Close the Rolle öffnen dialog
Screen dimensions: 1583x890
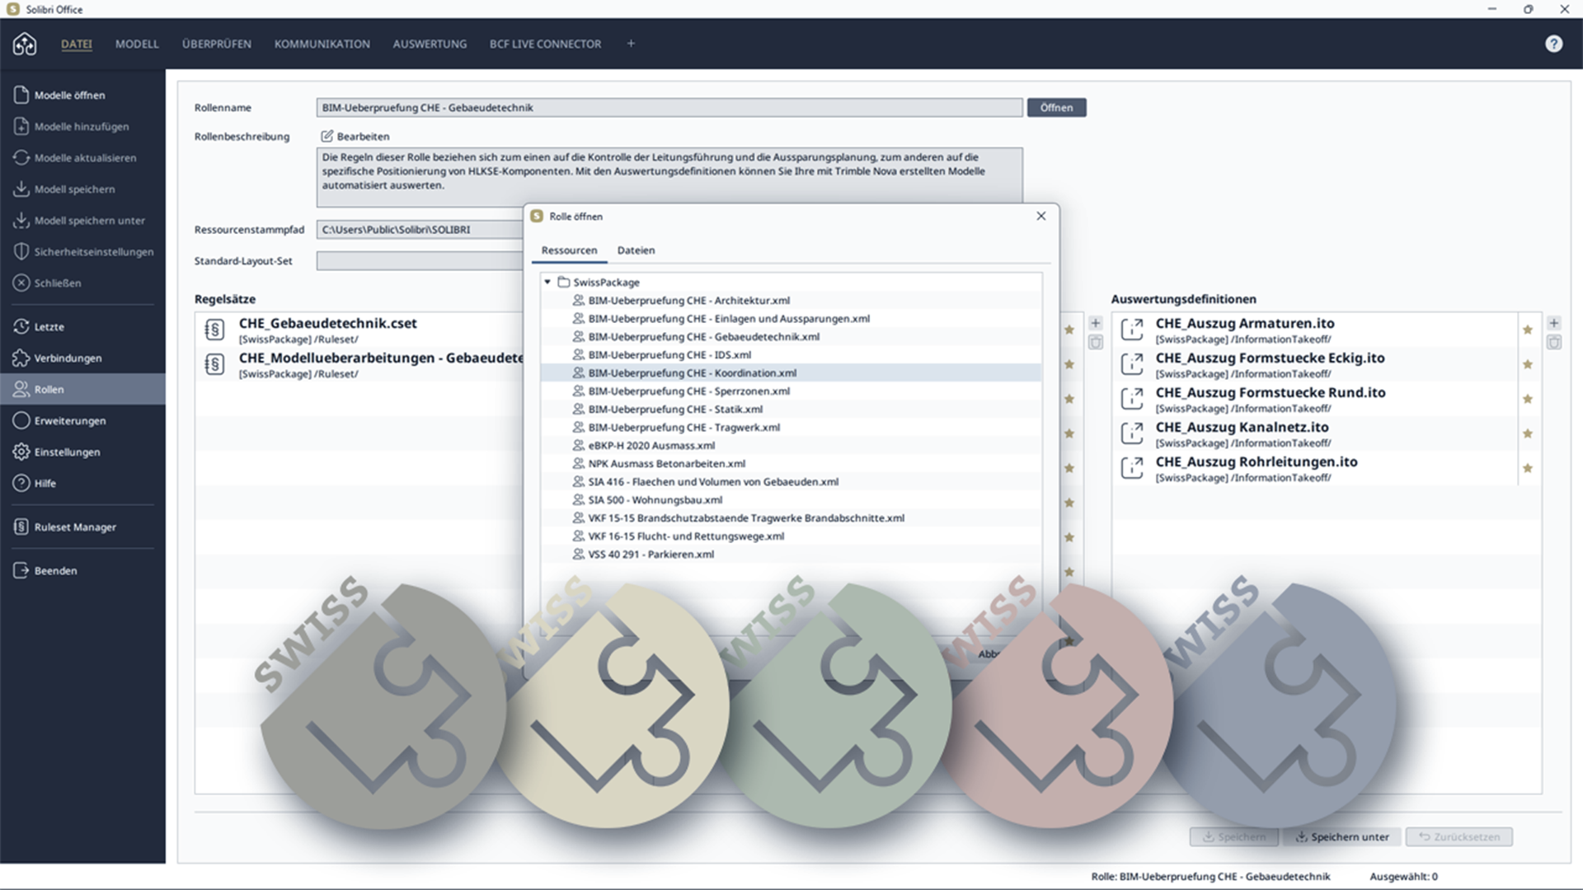[x=1040, y=216]
